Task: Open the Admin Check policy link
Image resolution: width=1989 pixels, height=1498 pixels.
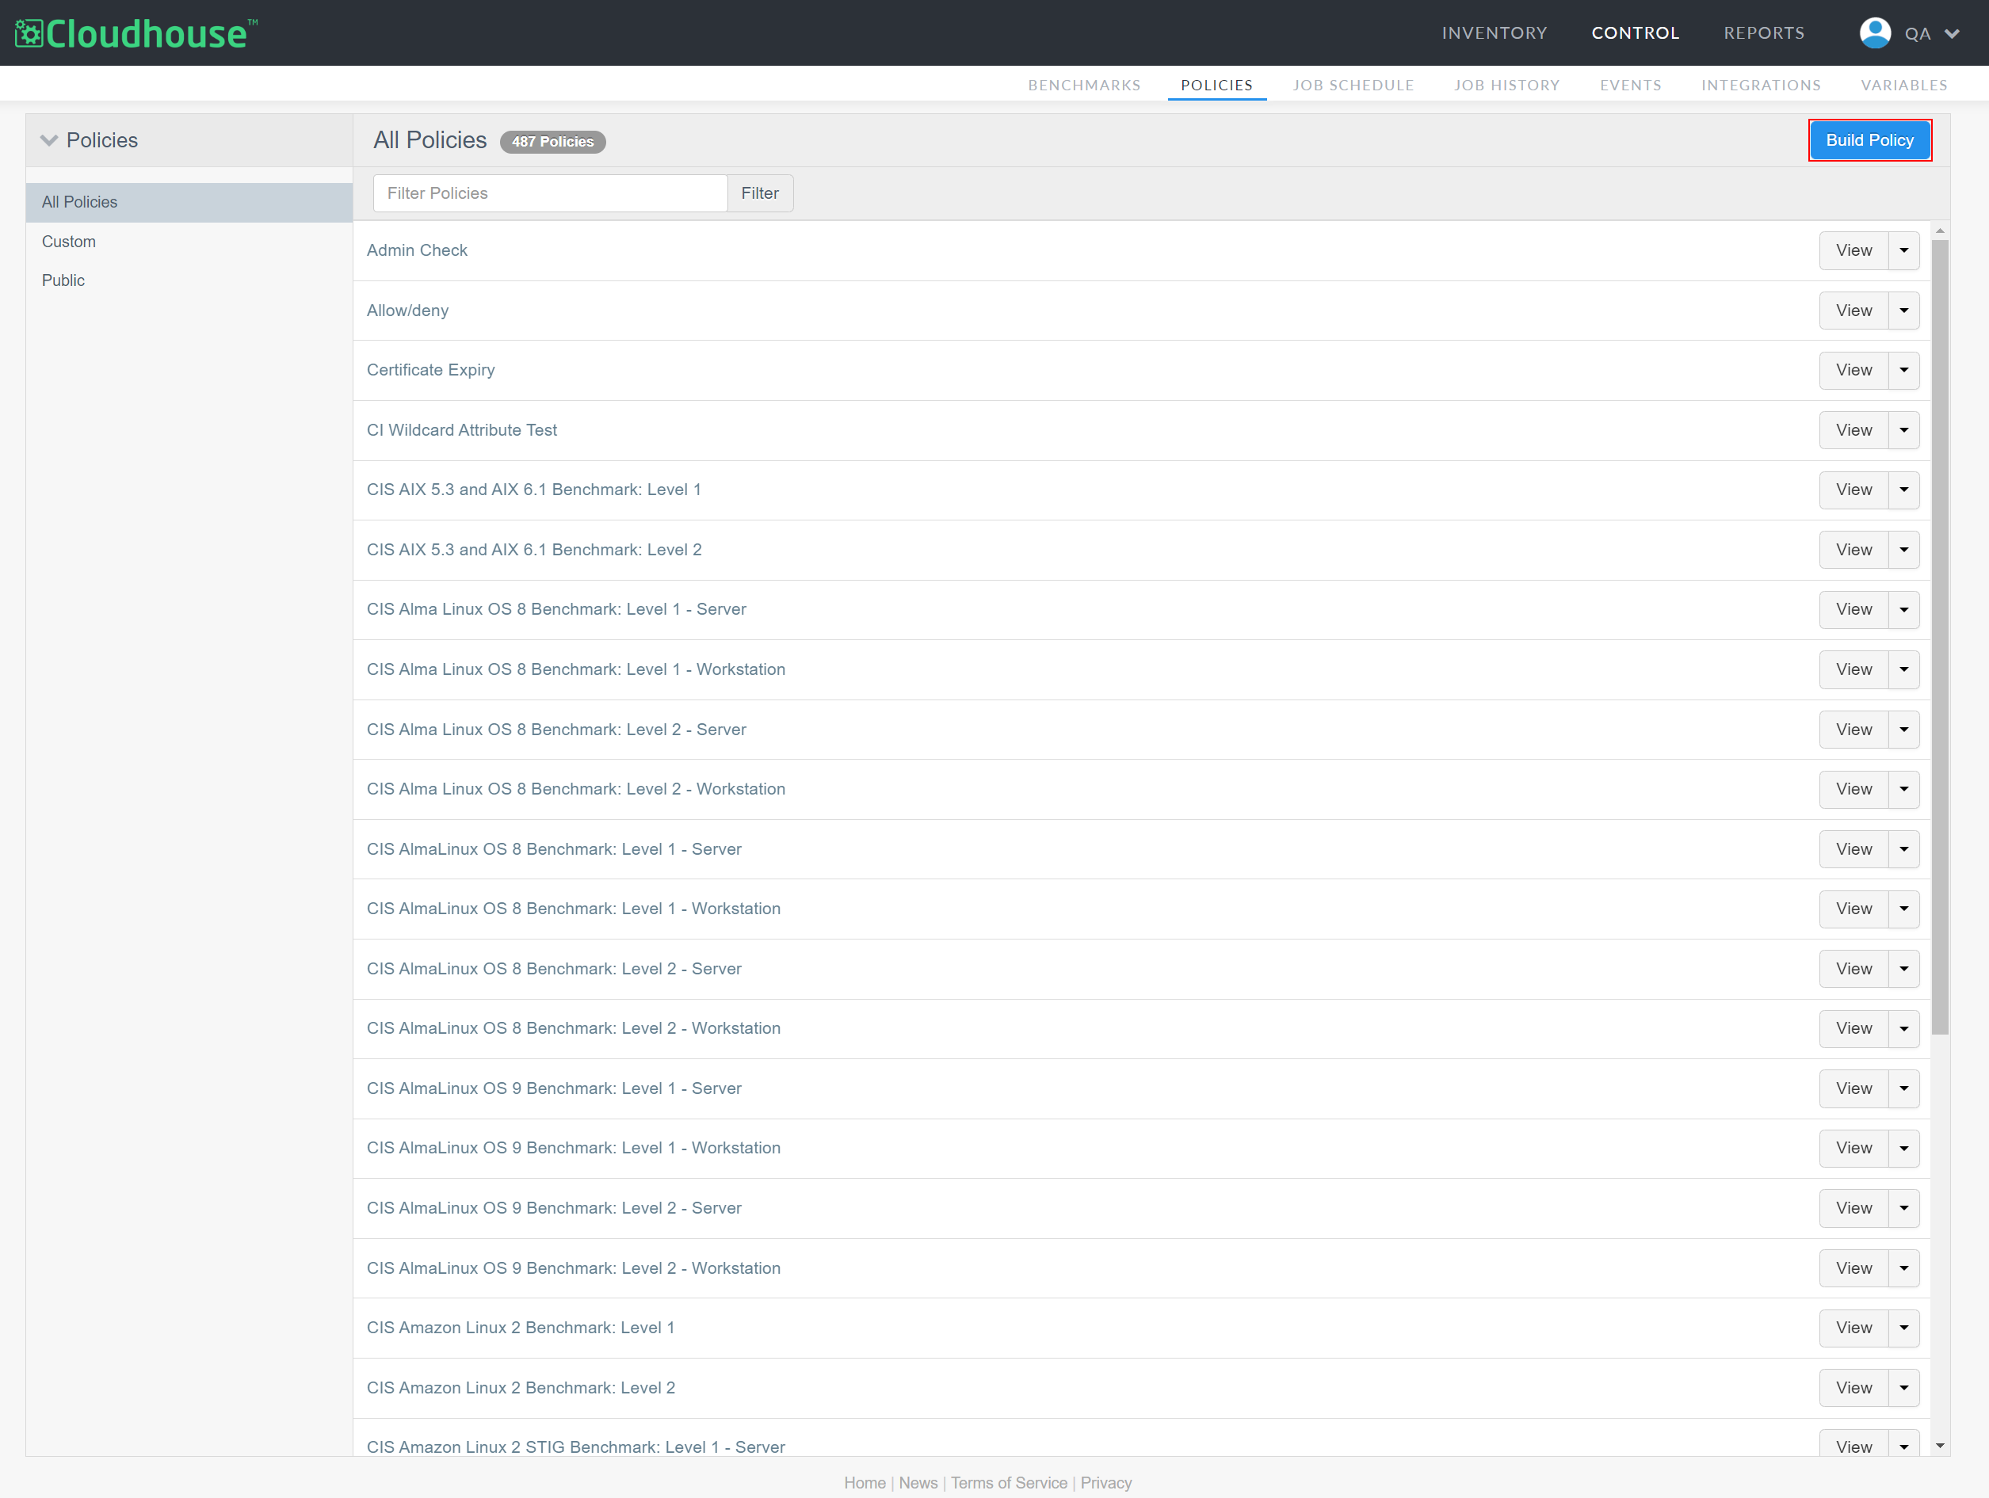Action: [418, 251]
